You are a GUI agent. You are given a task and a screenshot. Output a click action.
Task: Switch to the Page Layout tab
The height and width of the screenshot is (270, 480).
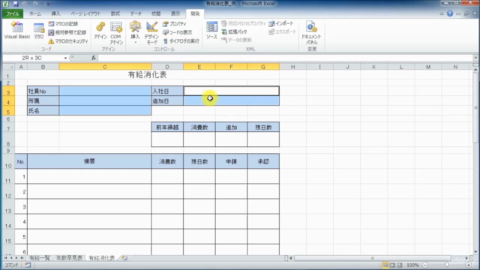click(85, 13)
